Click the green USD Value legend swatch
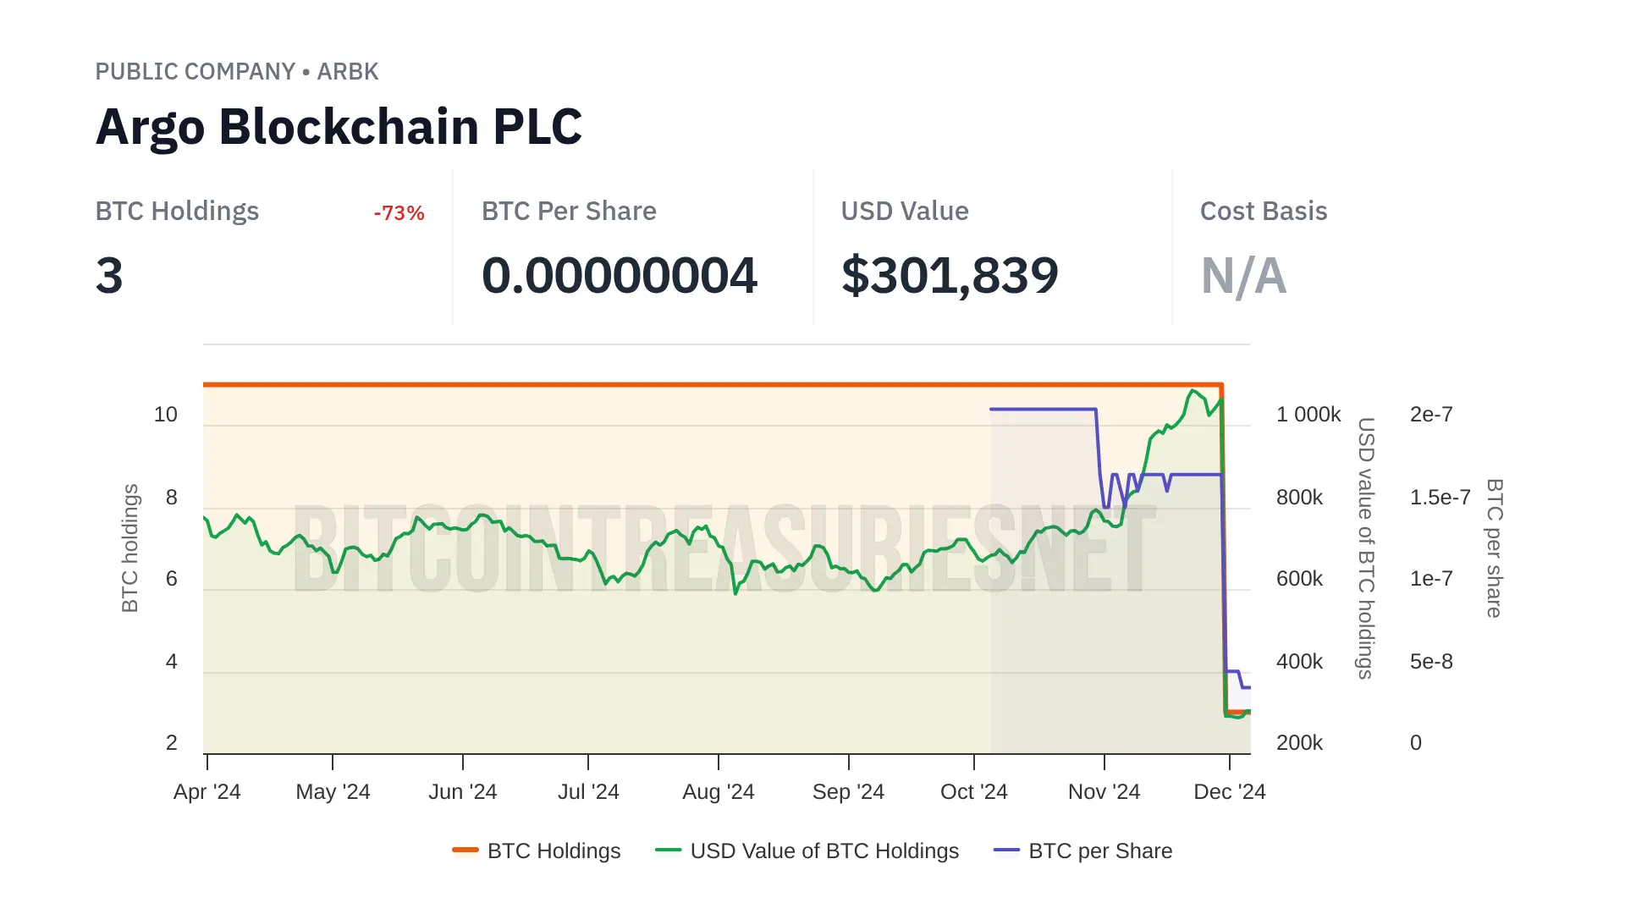Viewport: 1625px width, 914px height. point(669,850)
